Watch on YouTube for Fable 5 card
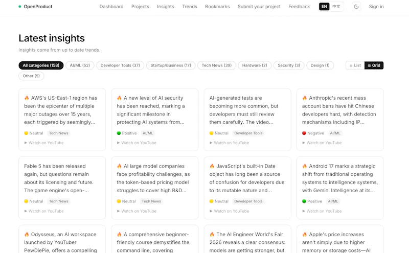Screen dimensions: 409x253 (x=44, y=211)
